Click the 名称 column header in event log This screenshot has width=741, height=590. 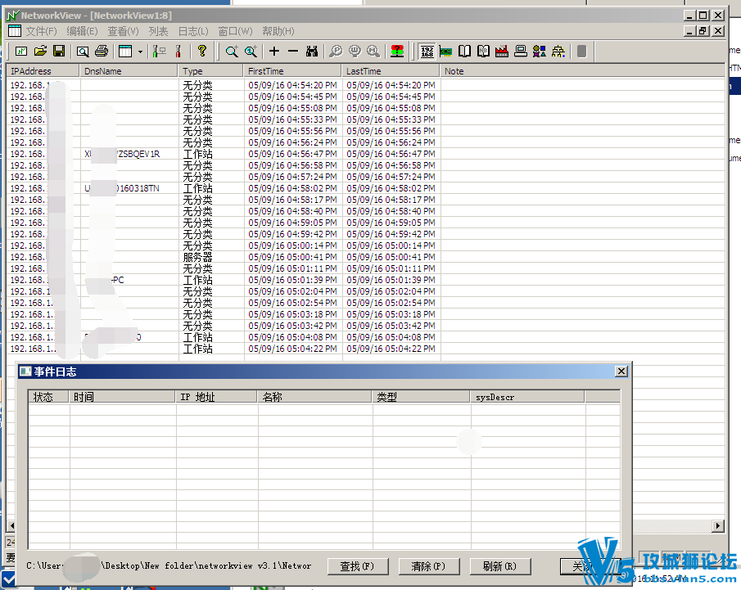pyautogui.click(x=315, y=397)
